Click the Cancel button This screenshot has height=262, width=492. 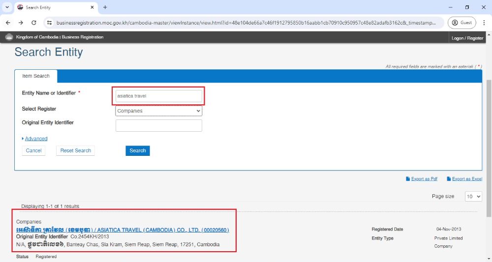(x=33, y=150)
